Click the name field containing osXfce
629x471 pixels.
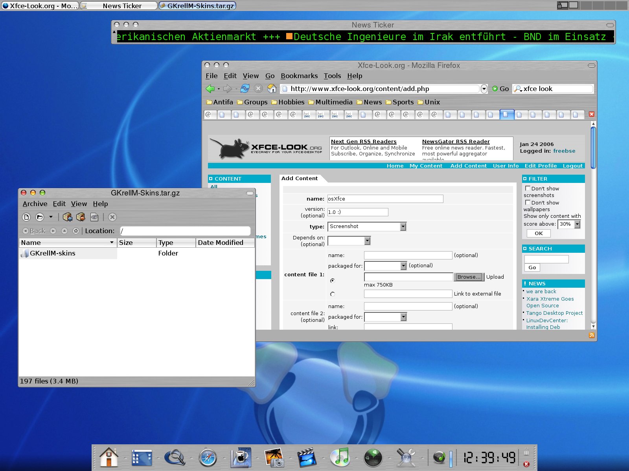(385, 199)
